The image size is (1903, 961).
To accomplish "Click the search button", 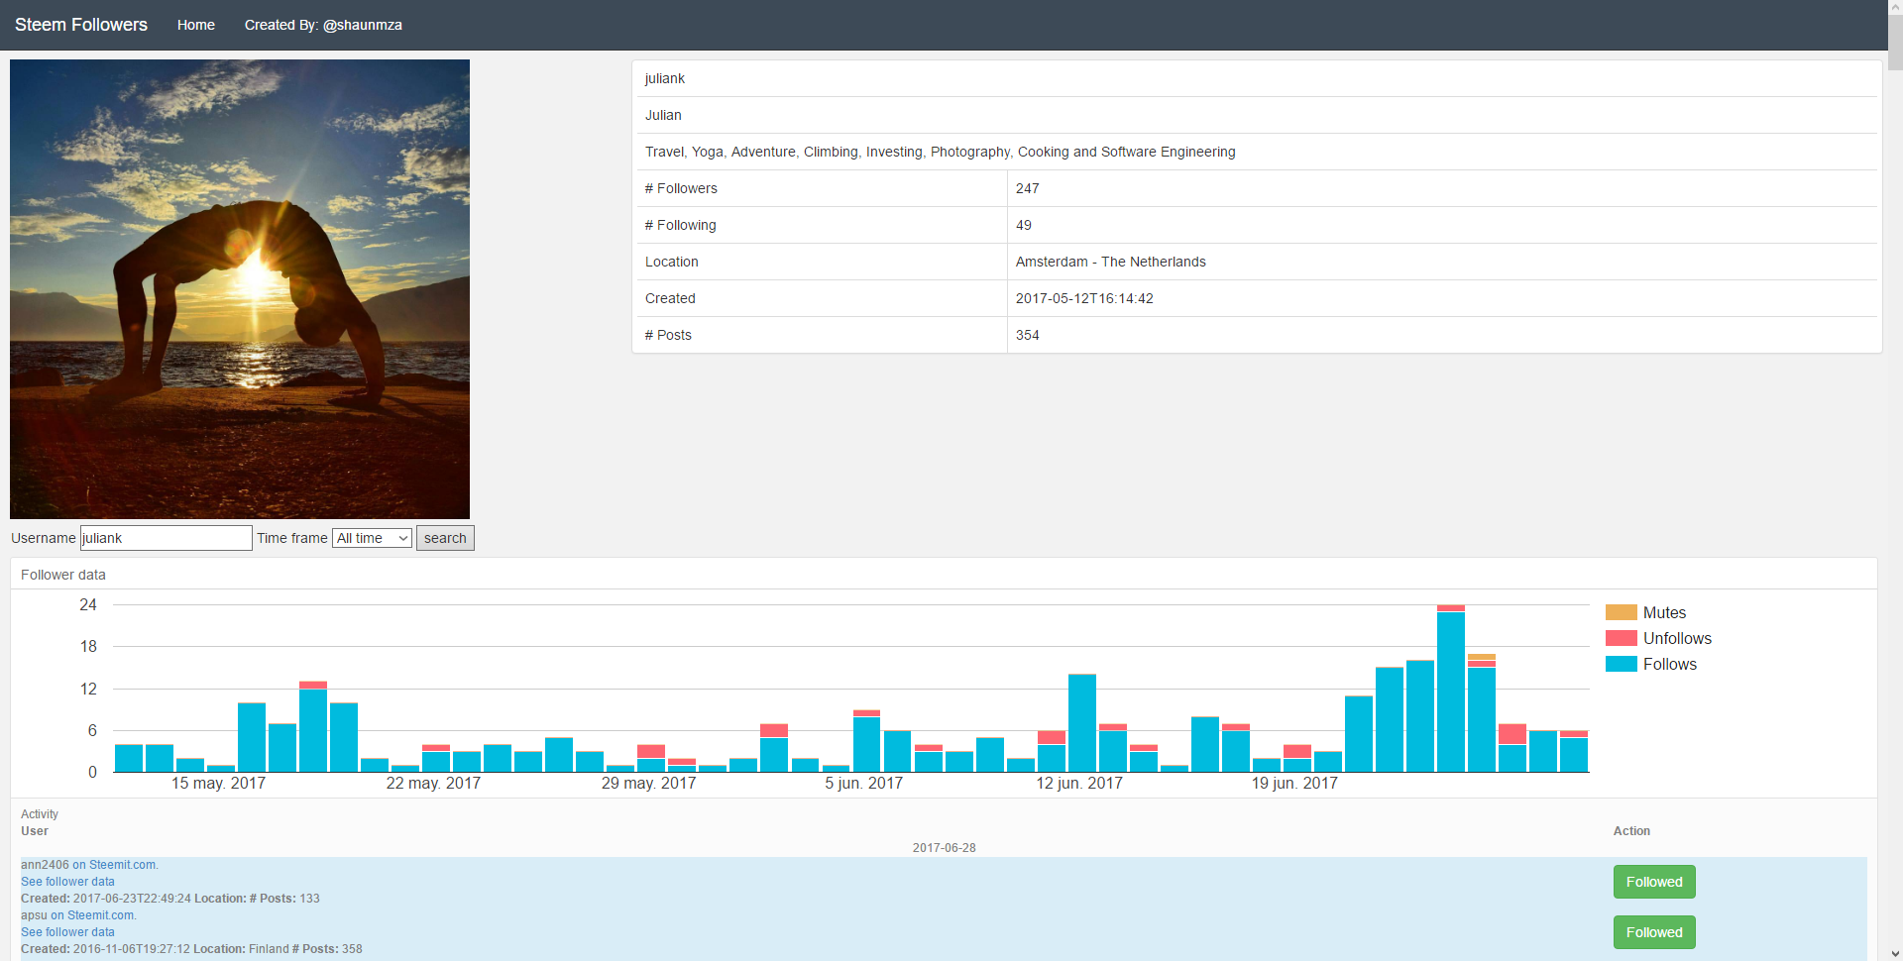I will (x=445, y=538).
